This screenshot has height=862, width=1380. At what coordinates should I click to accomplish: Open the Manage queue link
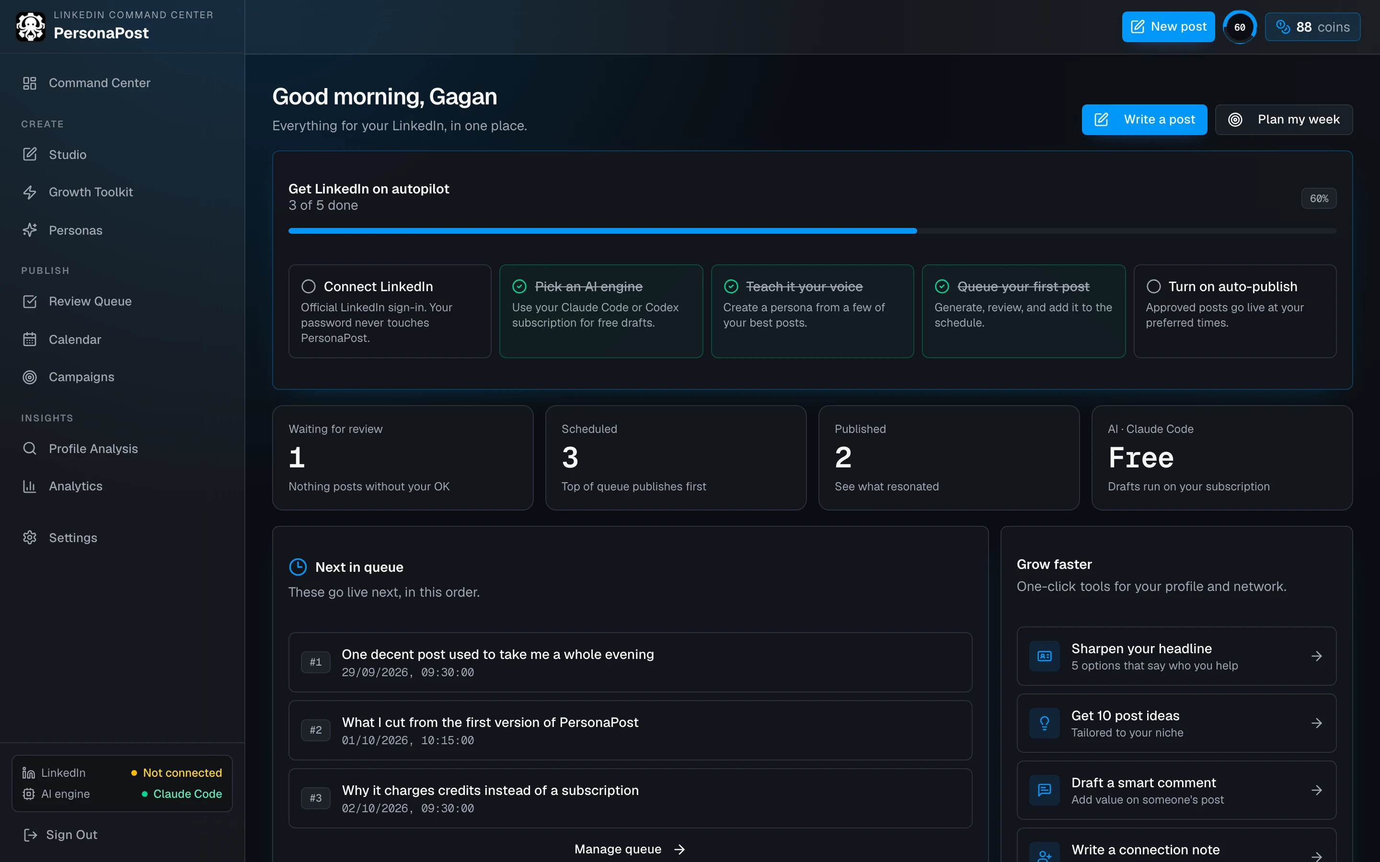[630, 849]
